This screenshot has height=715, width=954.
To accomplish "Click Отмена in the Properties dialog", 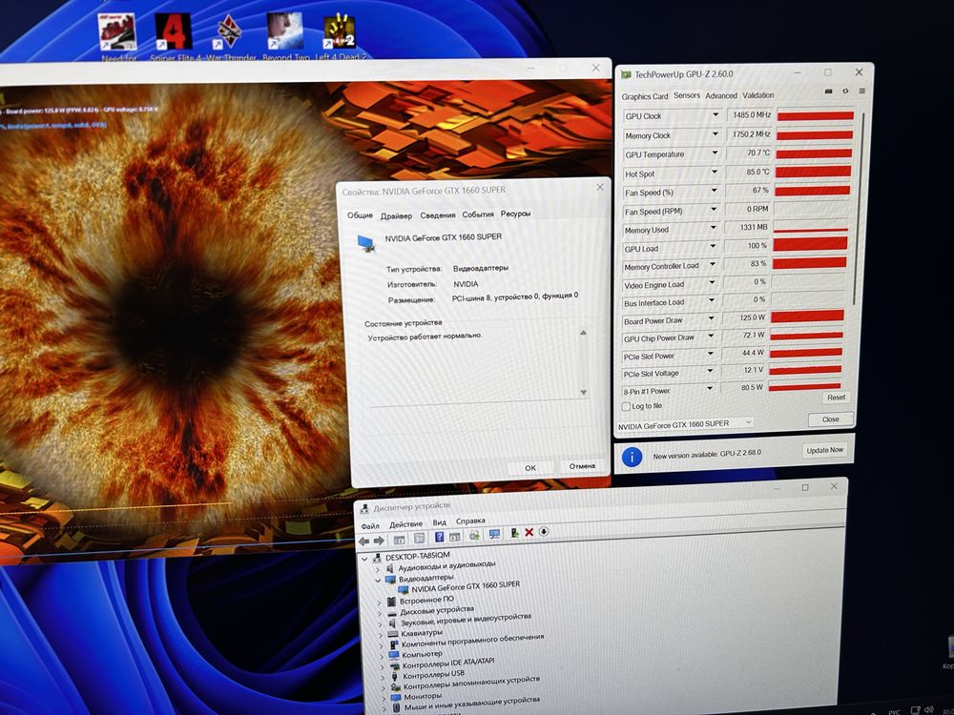I will click(x=582, y=466).
